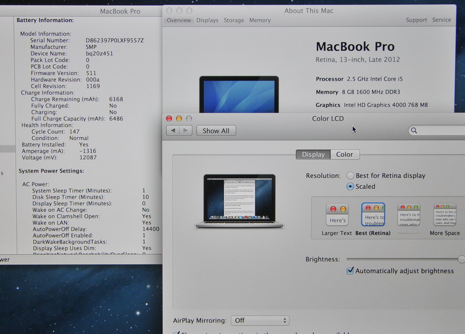The width and height of the screenshot is (465, 334).
Task: Select the Best (Retina) scaling thumbnail
Action: (373, 214)
